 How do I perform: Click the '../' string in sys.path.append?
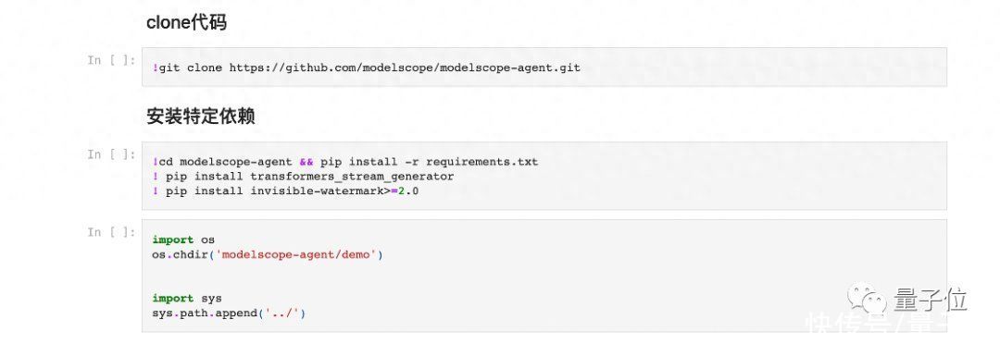[x=281, y=313]
